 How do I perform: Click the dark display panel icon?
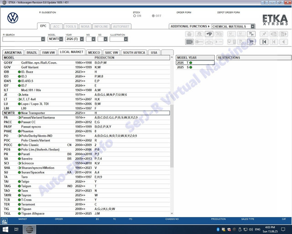point(189,42)
